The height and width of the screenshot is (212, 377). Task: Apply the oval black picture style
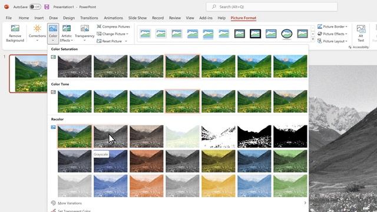(x=287, y=34)
